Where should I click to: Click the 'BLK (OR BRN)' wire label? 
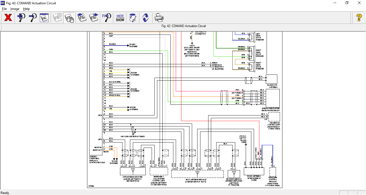114,82
